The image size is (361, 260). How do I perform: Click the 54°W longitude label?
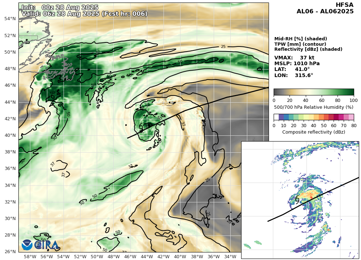point(63,256)
